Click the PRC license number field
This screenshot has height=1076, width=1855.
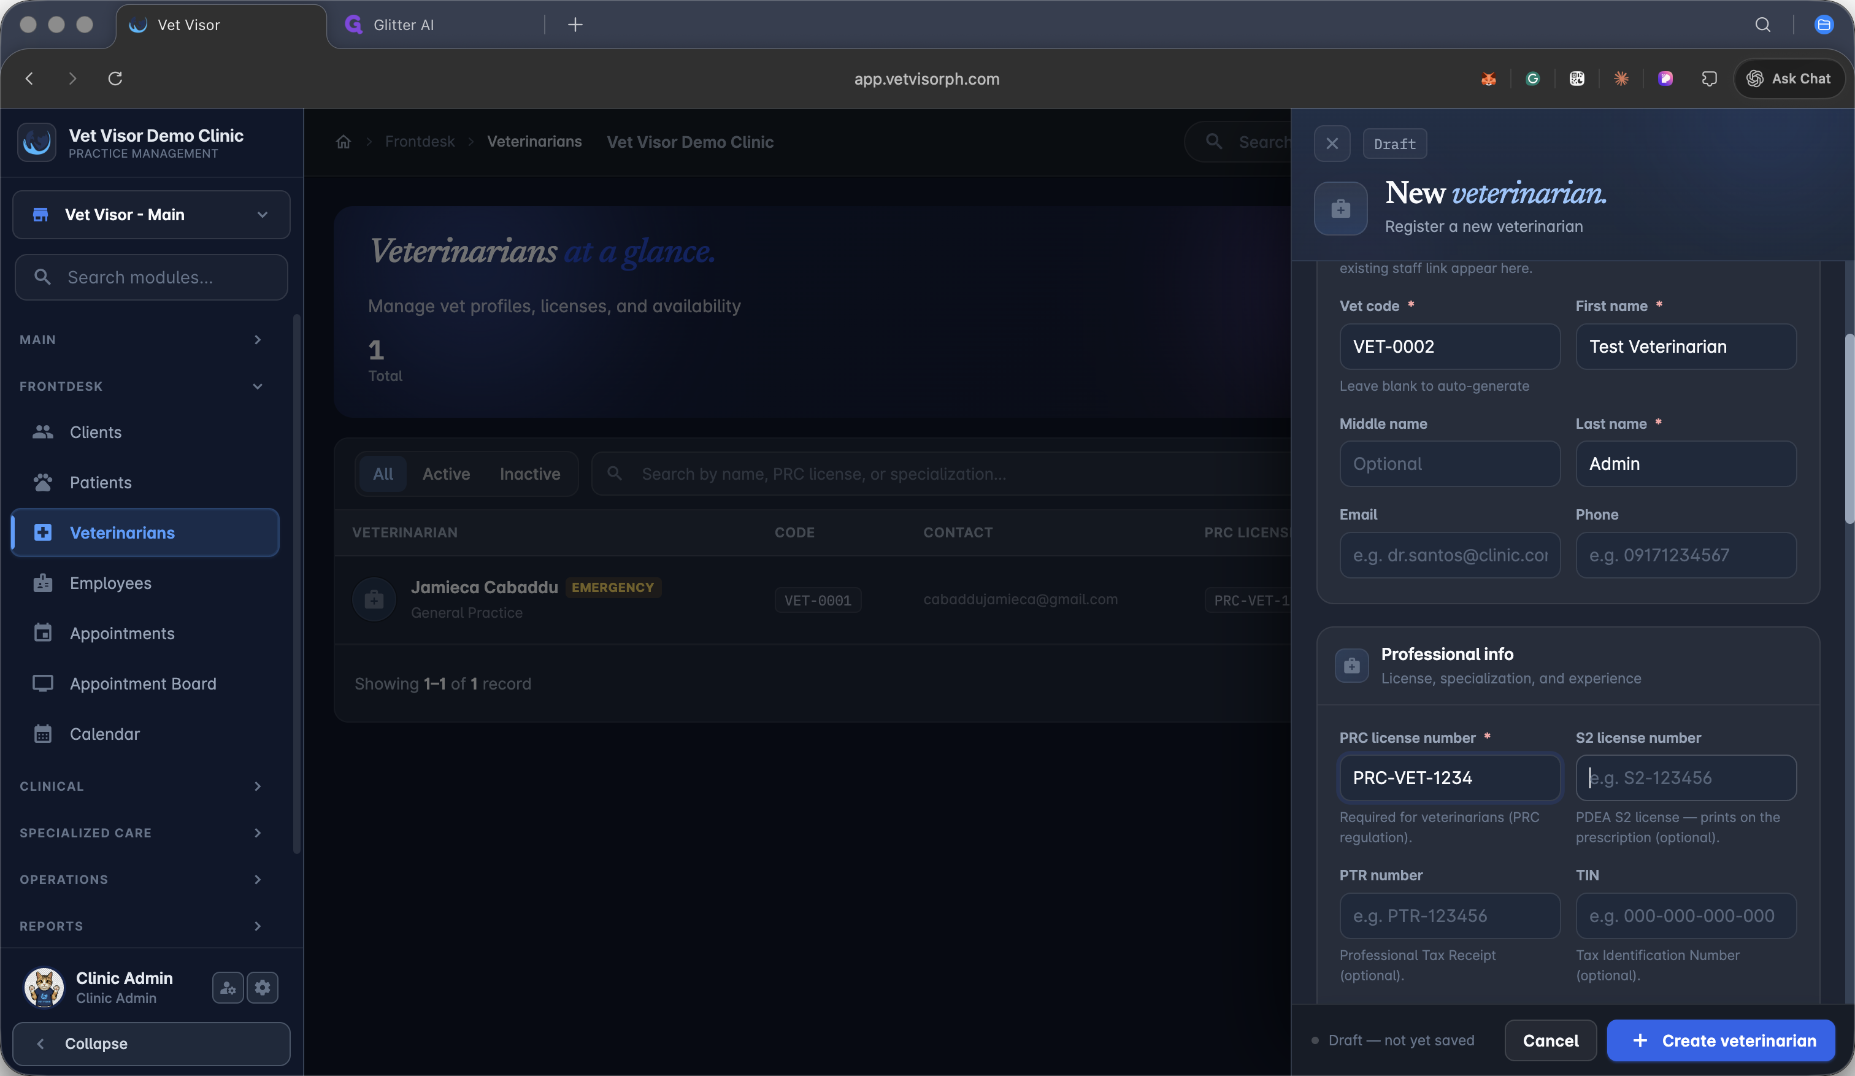[1450, 777]
